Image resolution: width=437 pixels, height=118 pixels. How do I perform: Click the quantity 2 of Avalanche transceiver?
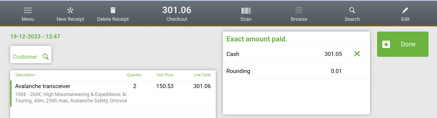[135, 86]
